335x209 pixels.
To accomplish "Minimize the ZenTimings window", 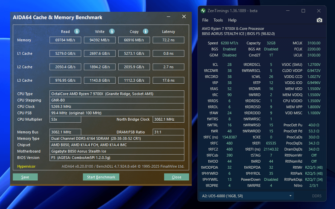I will [x=287, y=11].
